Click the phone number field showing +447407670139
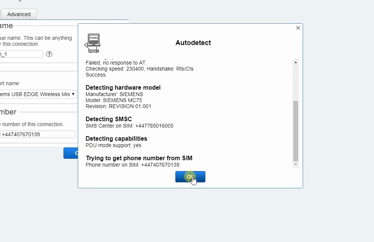Viewport: 374px width, 242px height. tap(38, 134)
